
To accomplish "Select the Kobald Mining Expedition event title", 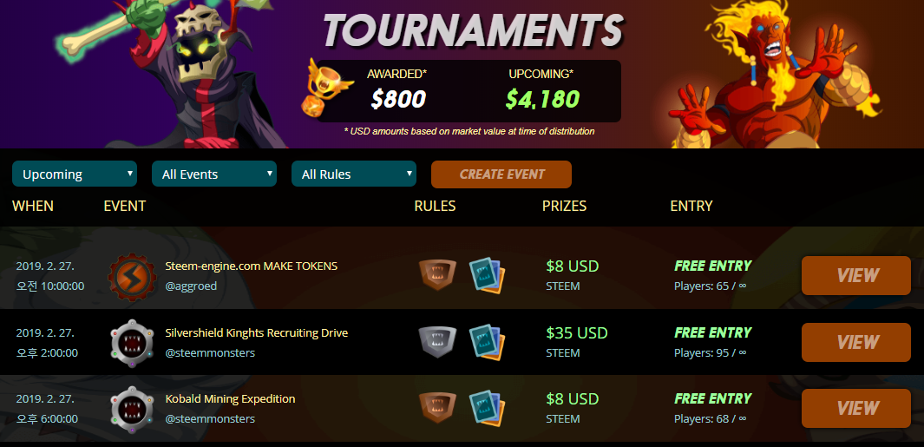I will [231, 398].
